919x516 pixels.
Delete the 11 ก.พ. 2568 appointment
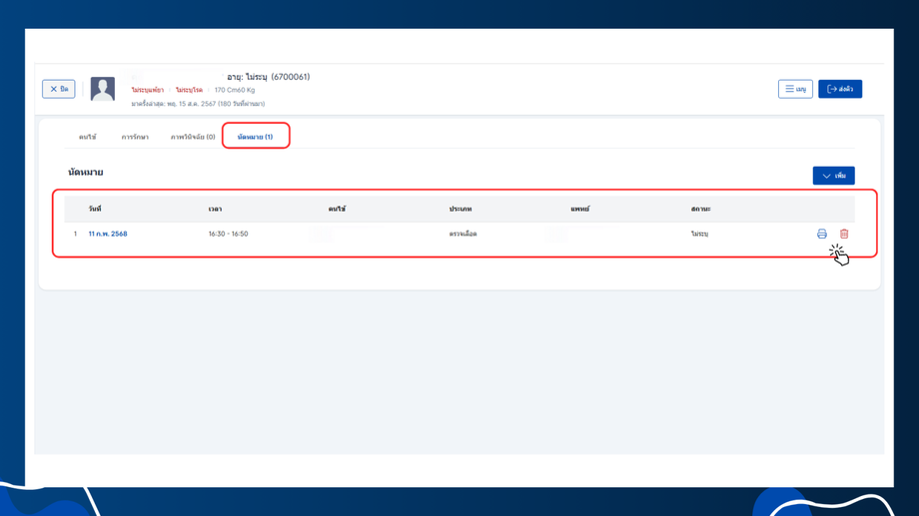[844, 234]
